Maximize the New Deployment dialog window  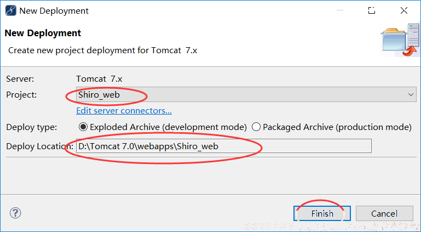click(x=372, y=10)
